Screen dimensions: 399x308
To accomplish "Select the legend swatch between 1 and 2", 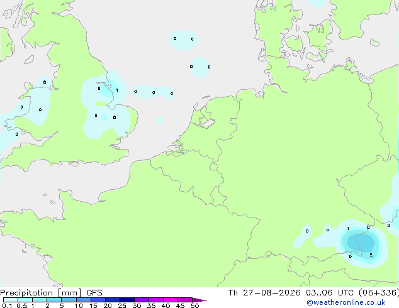I will 40,300.
